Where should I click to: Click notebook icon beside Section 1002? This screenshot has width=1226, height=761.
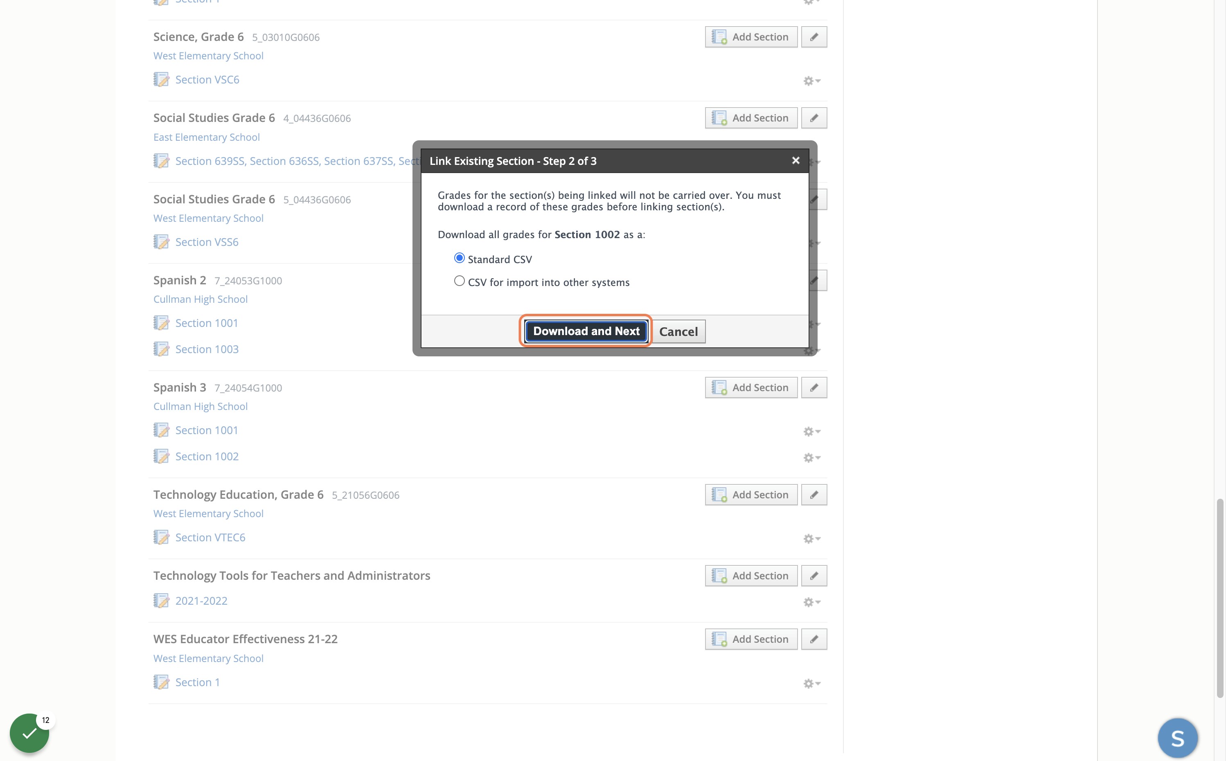[x=161, y=457]
